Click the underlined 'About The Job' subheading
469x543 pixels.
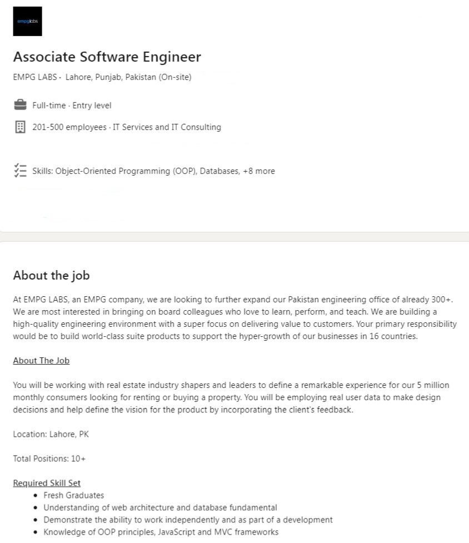pyautogui.click(x=41, y=361)
